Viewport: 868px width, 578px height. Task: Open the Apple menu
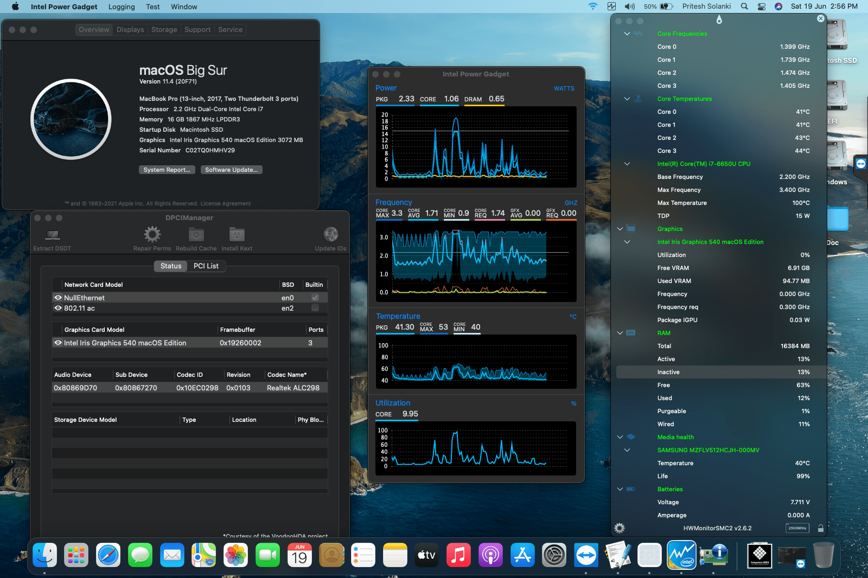(15, 7)
